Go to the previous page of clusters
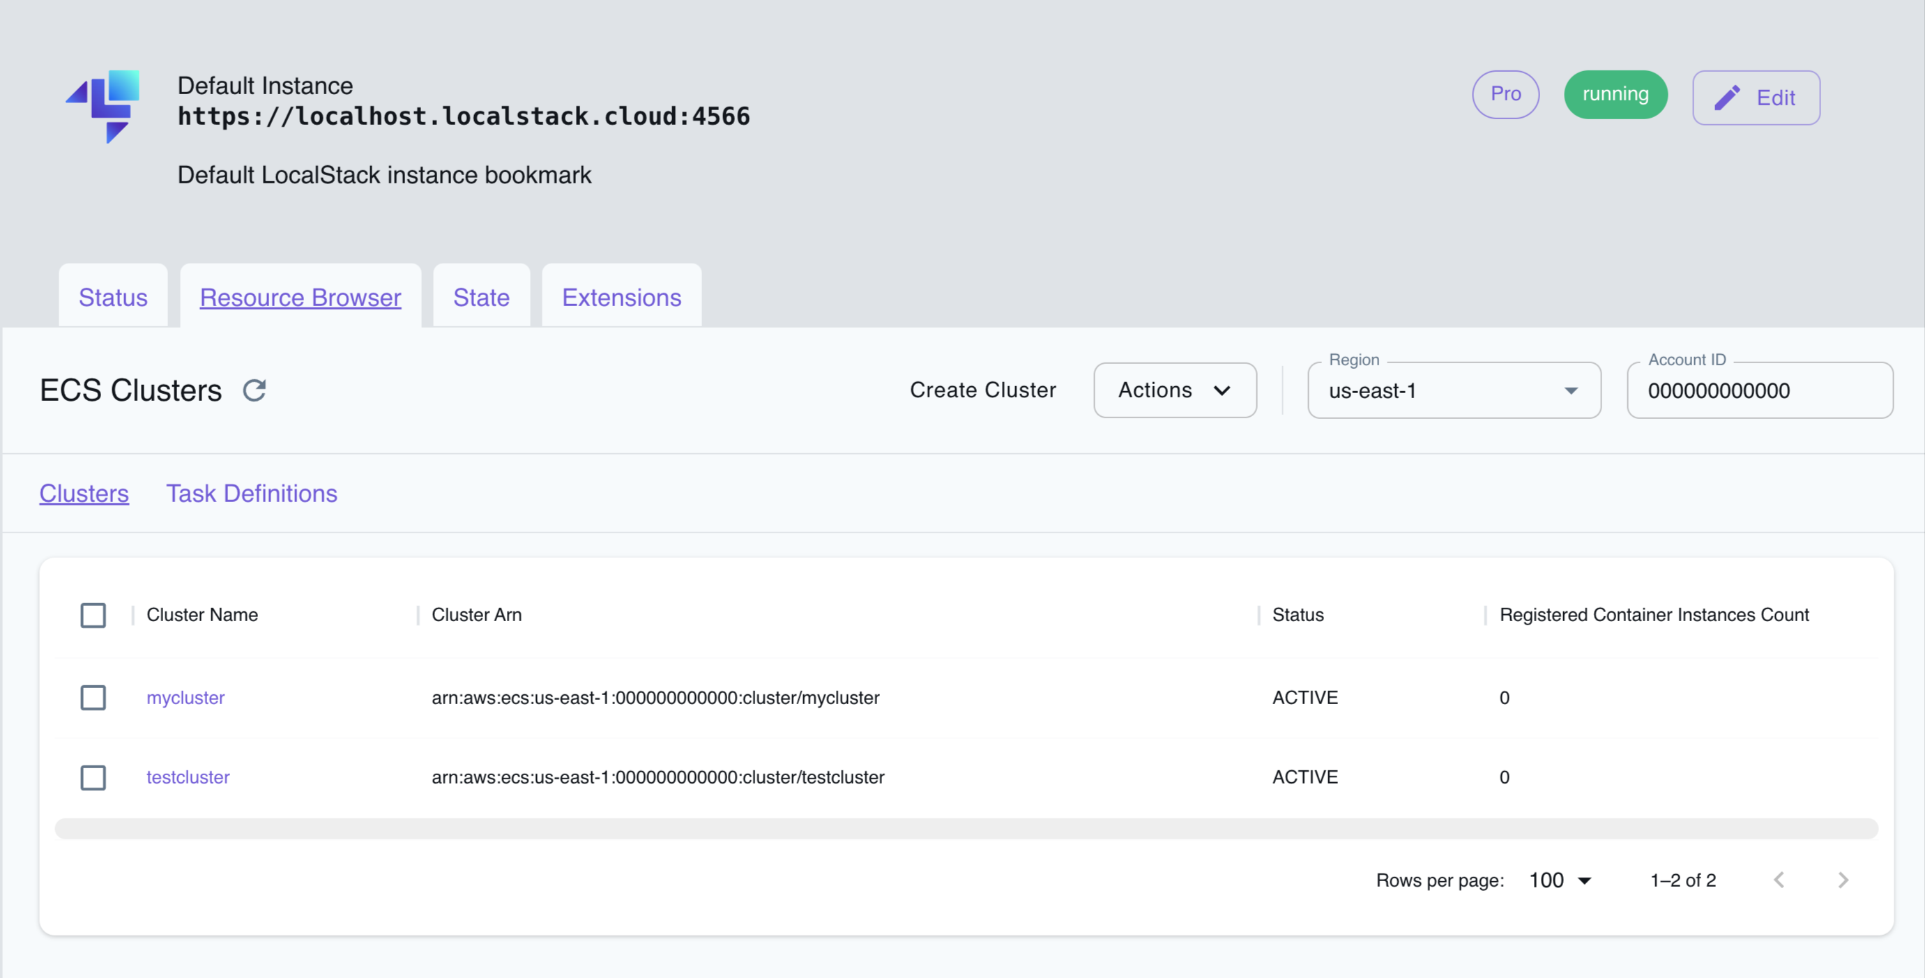The width and height of the screenshot is (1925, 978). (x=1780, y=880)
